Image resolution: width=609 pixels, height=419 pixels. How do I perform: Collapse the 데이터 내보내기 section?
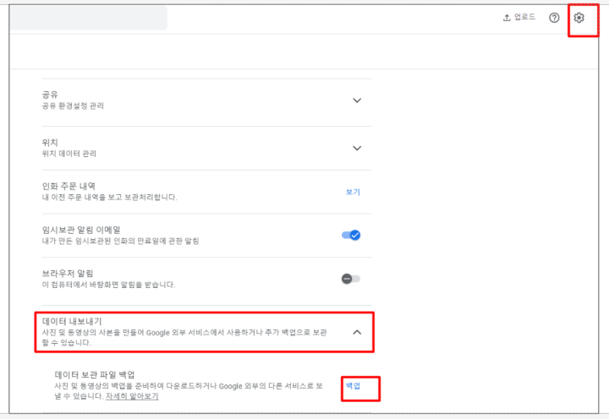357,332
